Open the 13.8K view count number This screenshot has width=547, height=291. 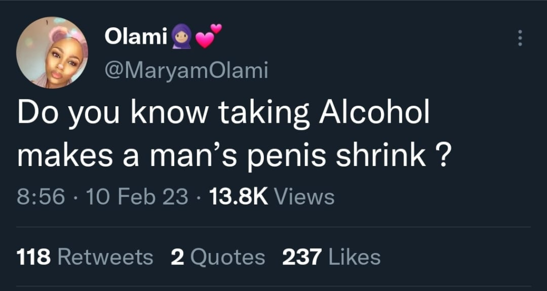(238, 197)
